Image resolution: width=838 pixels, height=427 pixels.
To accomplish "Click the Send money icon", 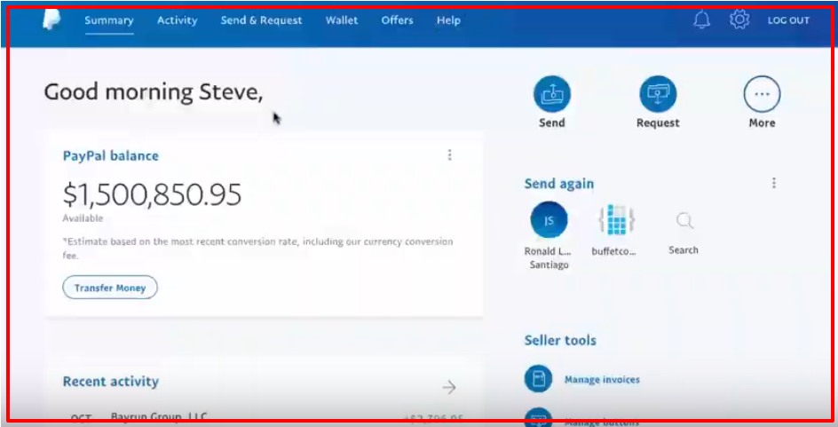I will coord(551,94).
